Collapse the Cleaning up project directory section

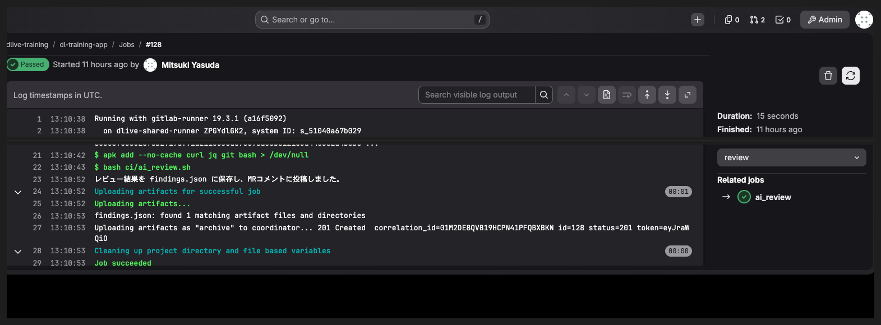click(x=18, y=251)
